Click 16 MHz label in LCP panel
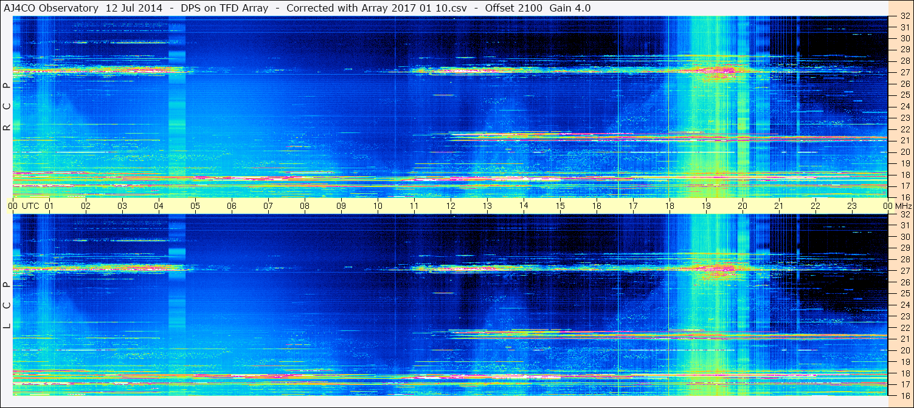This screenshot has width=914, height=408. [x=905, y=395]
